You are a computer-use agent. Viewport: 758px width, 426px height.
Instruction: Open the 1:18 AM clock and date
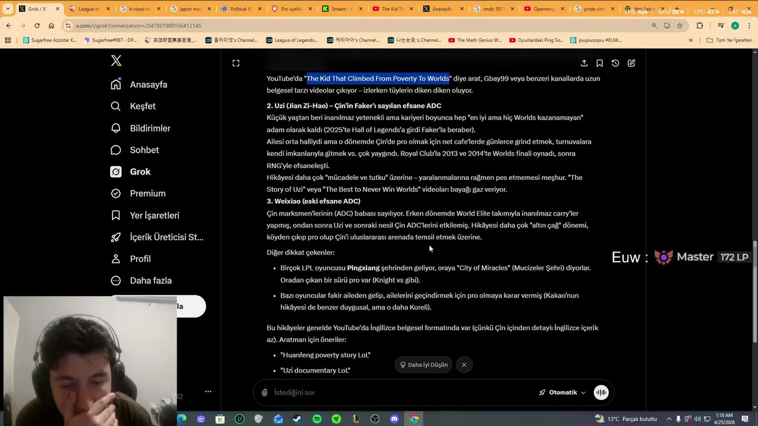pos(723,419)
